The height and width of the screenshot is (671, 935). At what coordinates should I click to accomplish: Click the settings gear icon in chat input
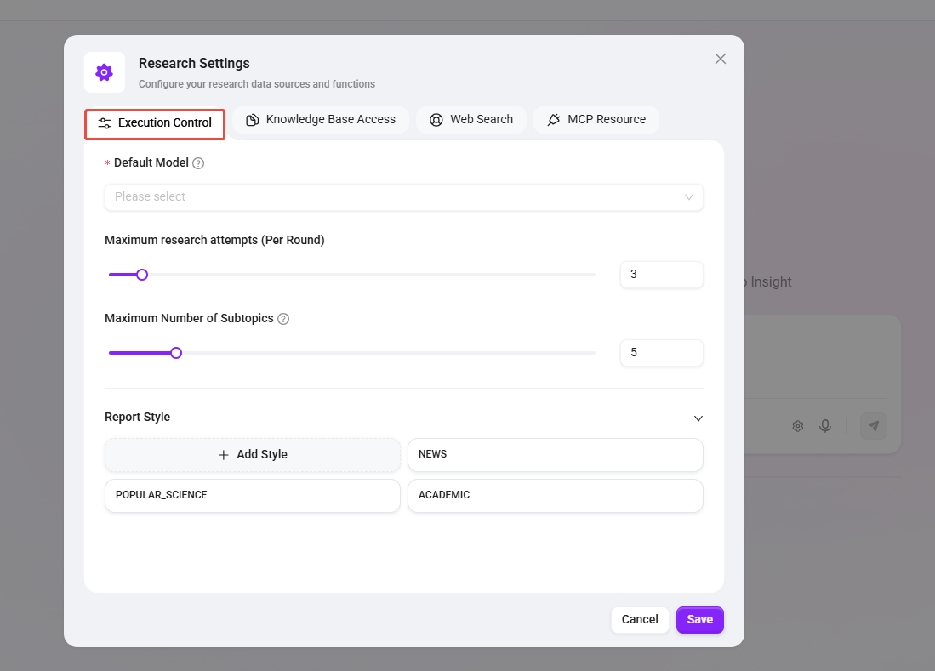798,426
